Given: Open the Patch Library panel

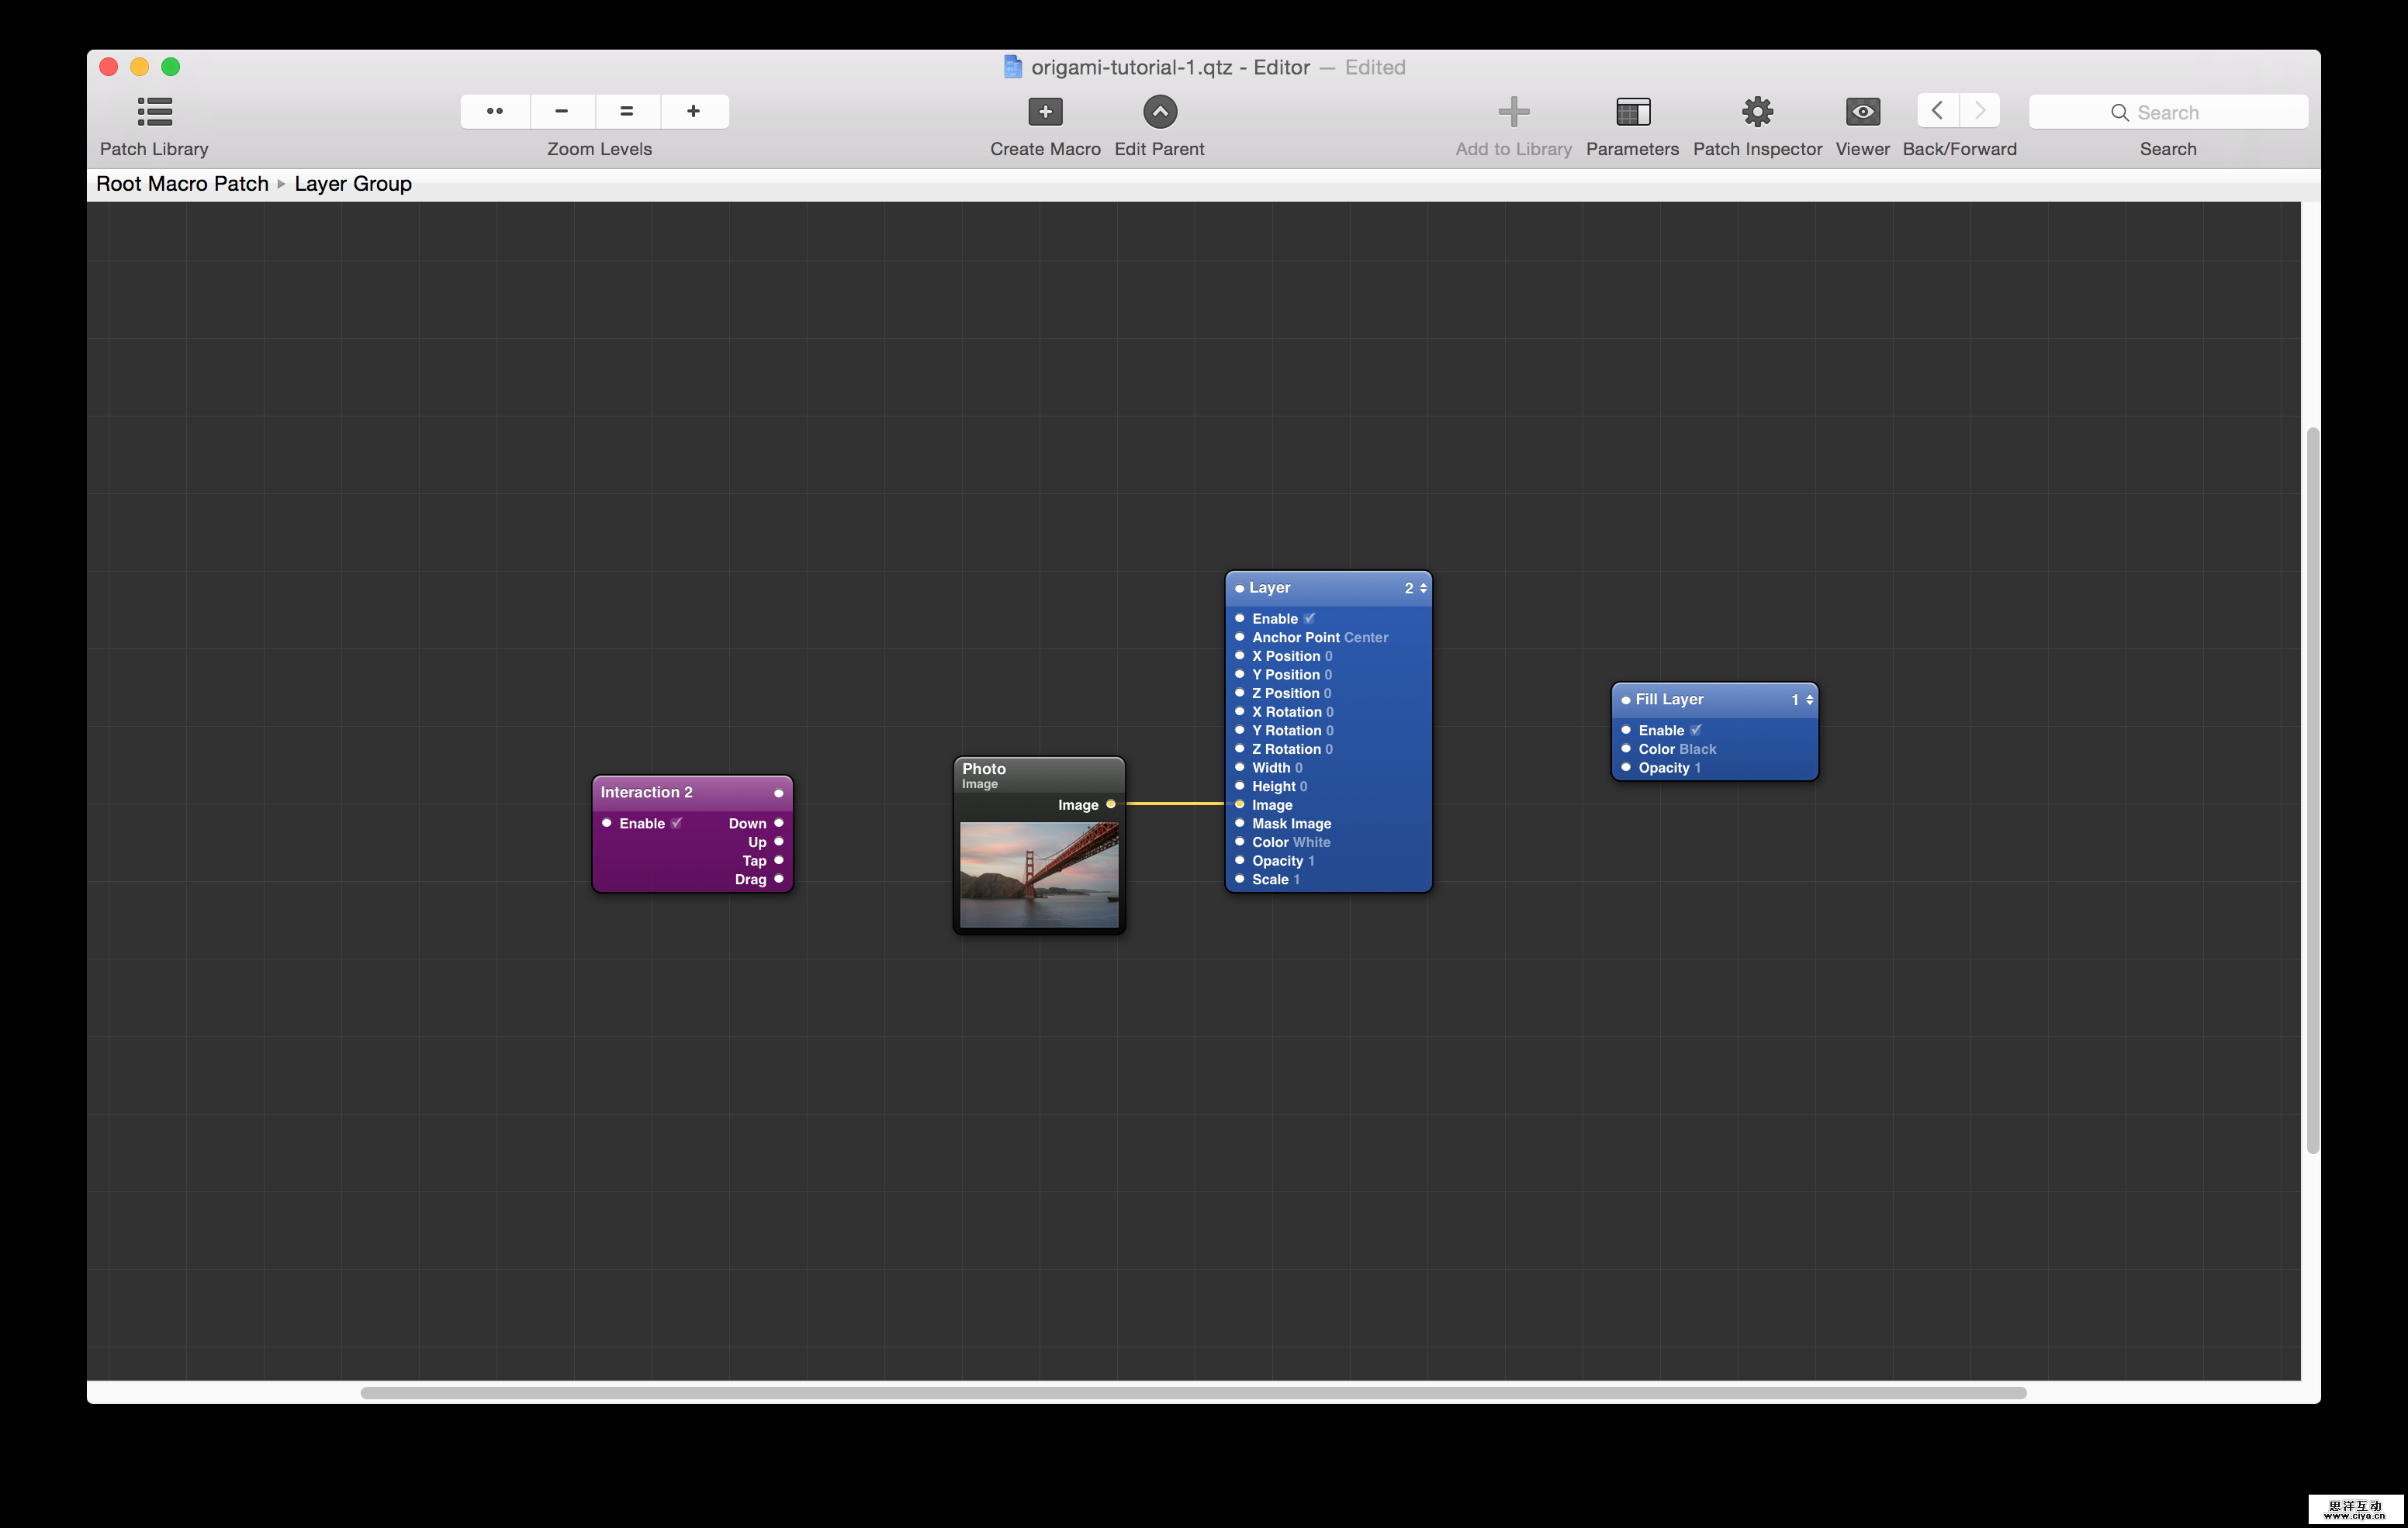Looking at the screenshot, I should click(154, 111).
